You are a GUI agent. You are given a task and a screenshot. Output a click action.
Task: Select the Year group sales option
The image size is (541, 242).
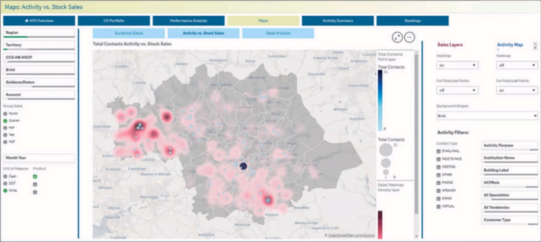point(5,135)
